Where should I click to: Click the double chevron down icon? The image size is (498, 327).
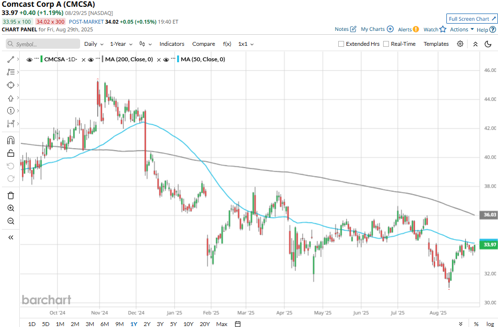pyautogui.click(x=460, y=324)
